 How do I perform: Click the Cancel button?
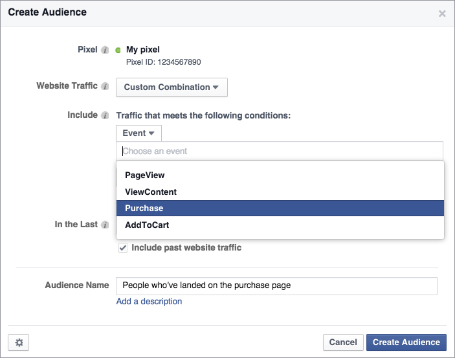pos(343,342)
